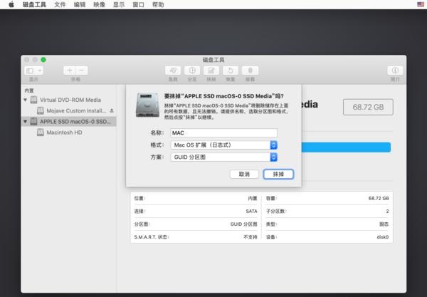The height and width of the screenshot is (297, 427).
Task: Select Virtual DVD-ROM Media in sidebar
Action: click(70, 100)
